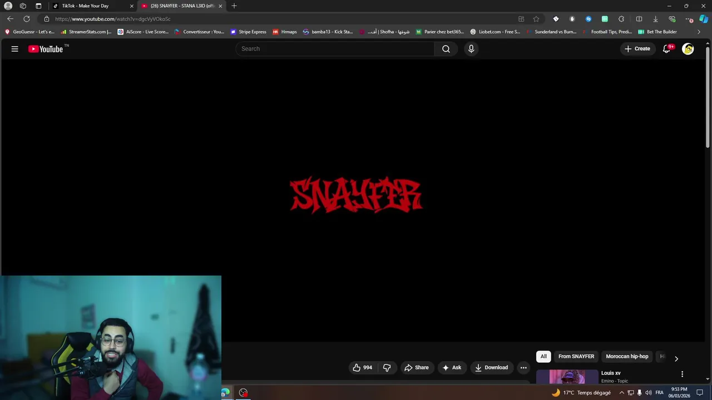Viewport: 712px width, 400px height.
Task: Open Parier chez bet365 bookmark
Action: pos(439,32)
